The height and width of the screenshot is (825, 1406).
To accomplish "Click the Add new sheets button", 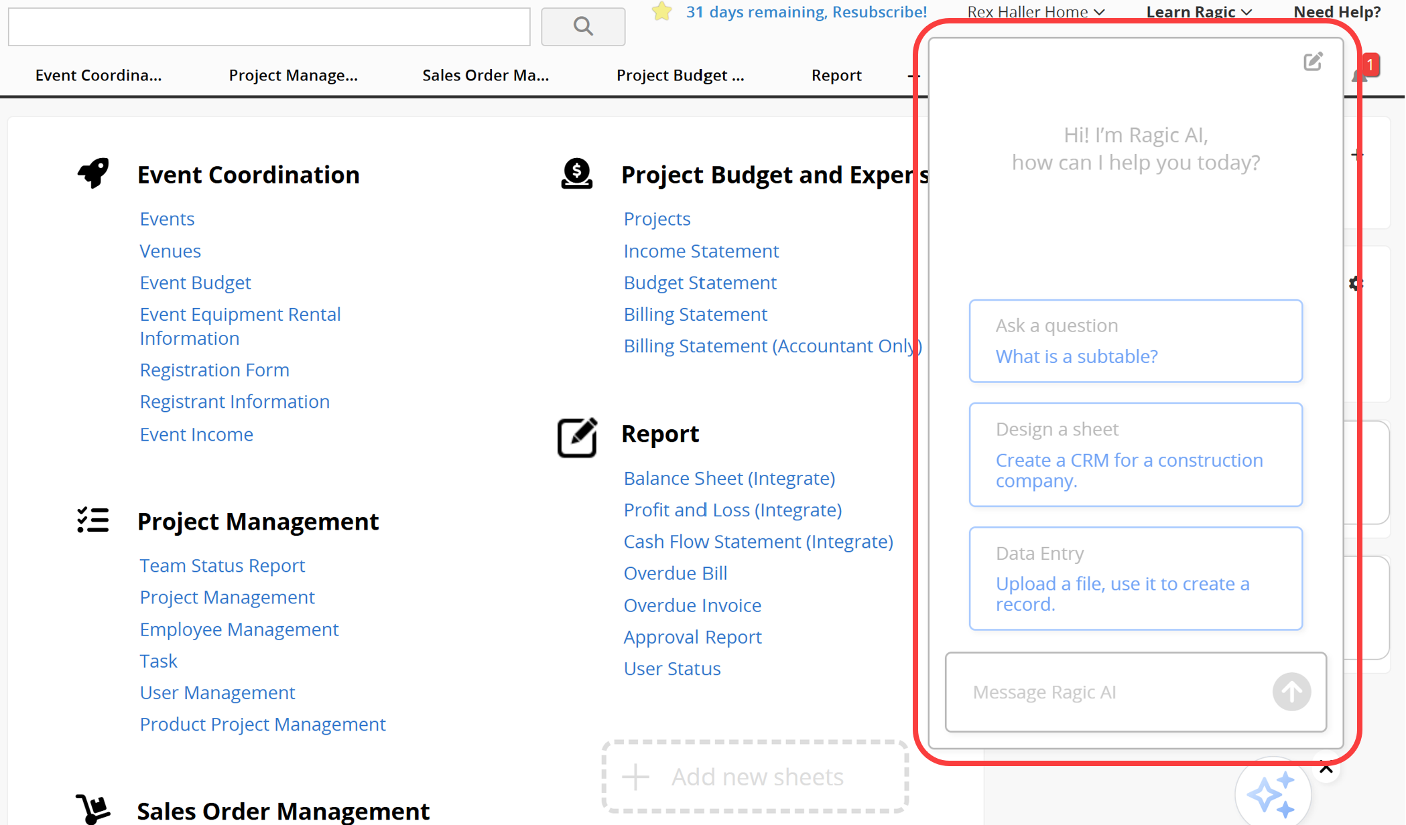I will [x=755, y=777].
